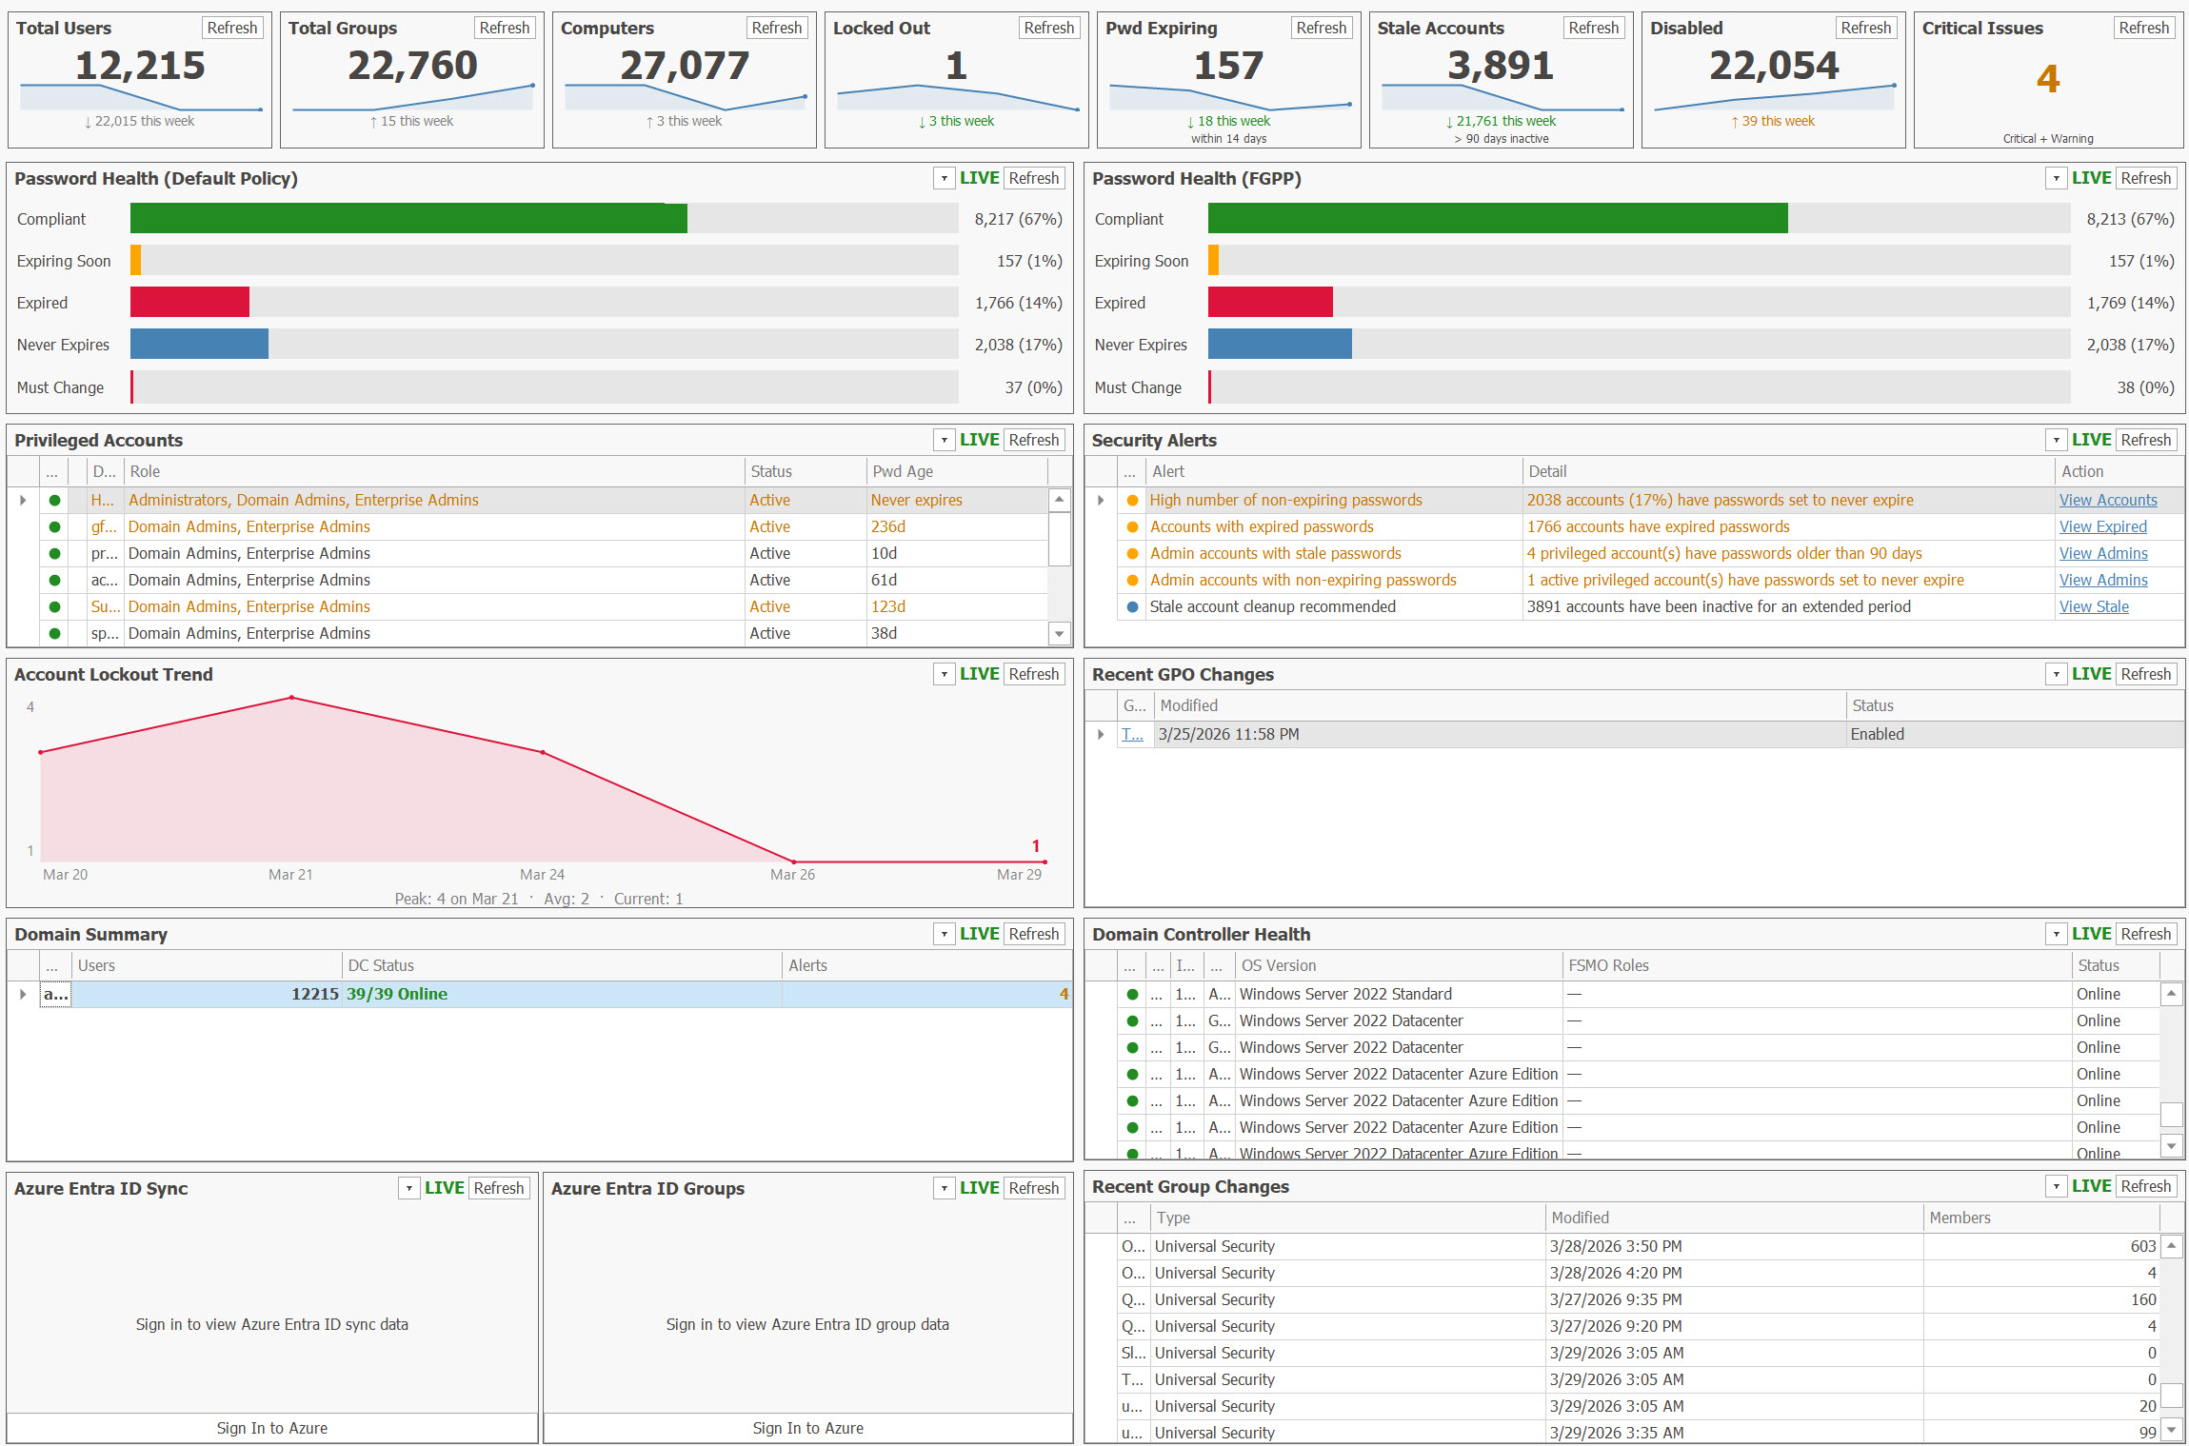Open the dropdown on Password Health FGPP panel
This screenshot has height=1446, width=2189.
2056,177
